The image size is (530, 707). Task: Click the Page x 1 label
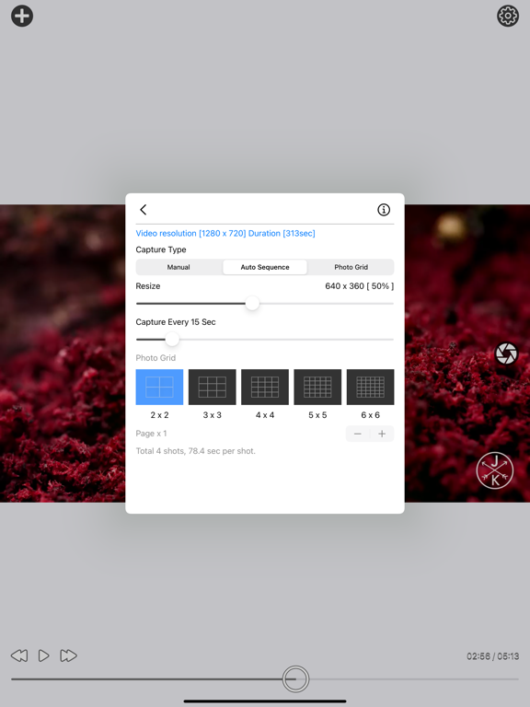(x=151, y=434)
